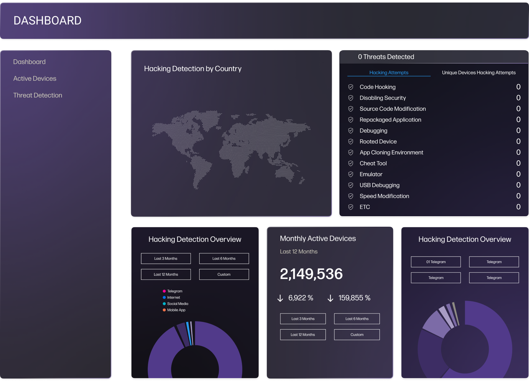Select Last 3 Months in Hacking Detection Overview

tap(166, 258)
